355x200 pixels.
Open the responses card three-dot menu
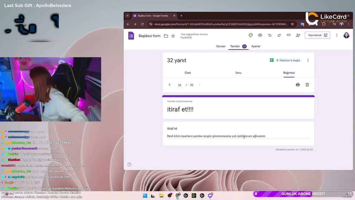[308, 60]
